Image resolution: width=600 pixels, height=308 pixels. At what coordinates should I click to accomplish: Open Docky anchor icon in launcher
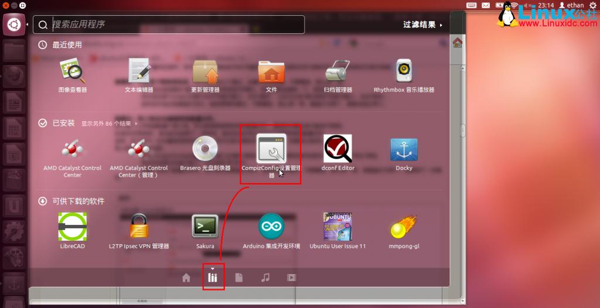[14, 285]
